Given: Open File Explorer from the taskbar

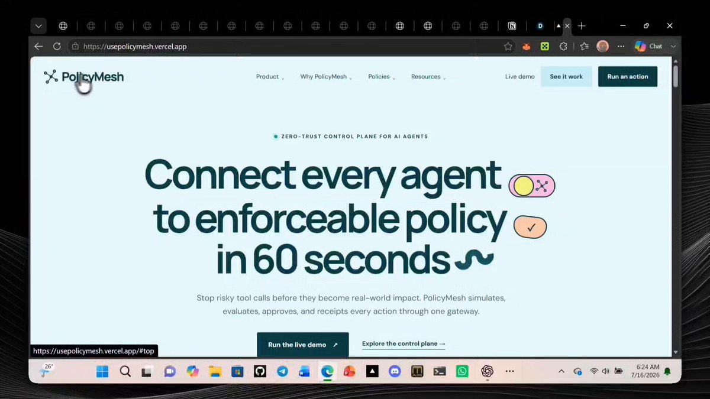Looking at the screenshot, I should click(x=215, y=371).
